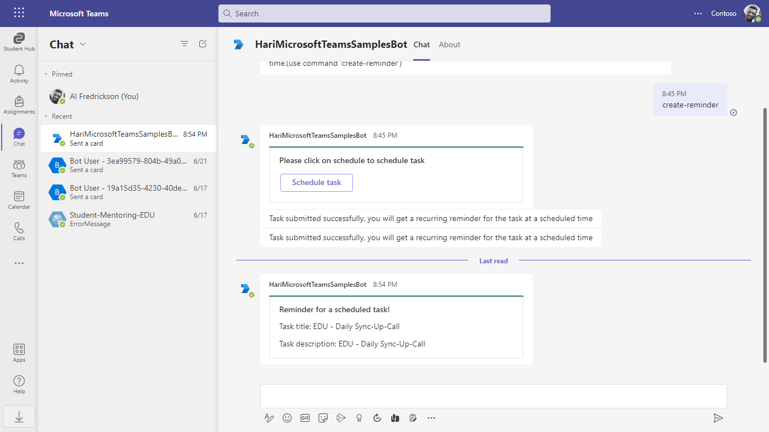Click the chat vertical scrollbar
The image size is (769, 432).
pos(764,235)
